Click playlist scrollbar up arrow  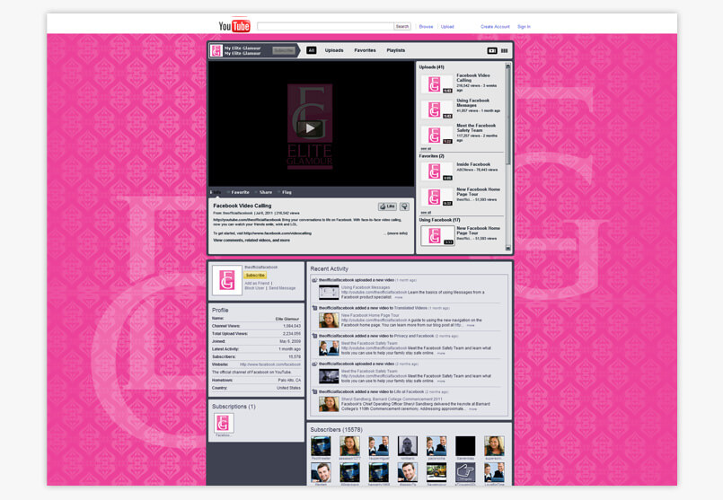508,66
